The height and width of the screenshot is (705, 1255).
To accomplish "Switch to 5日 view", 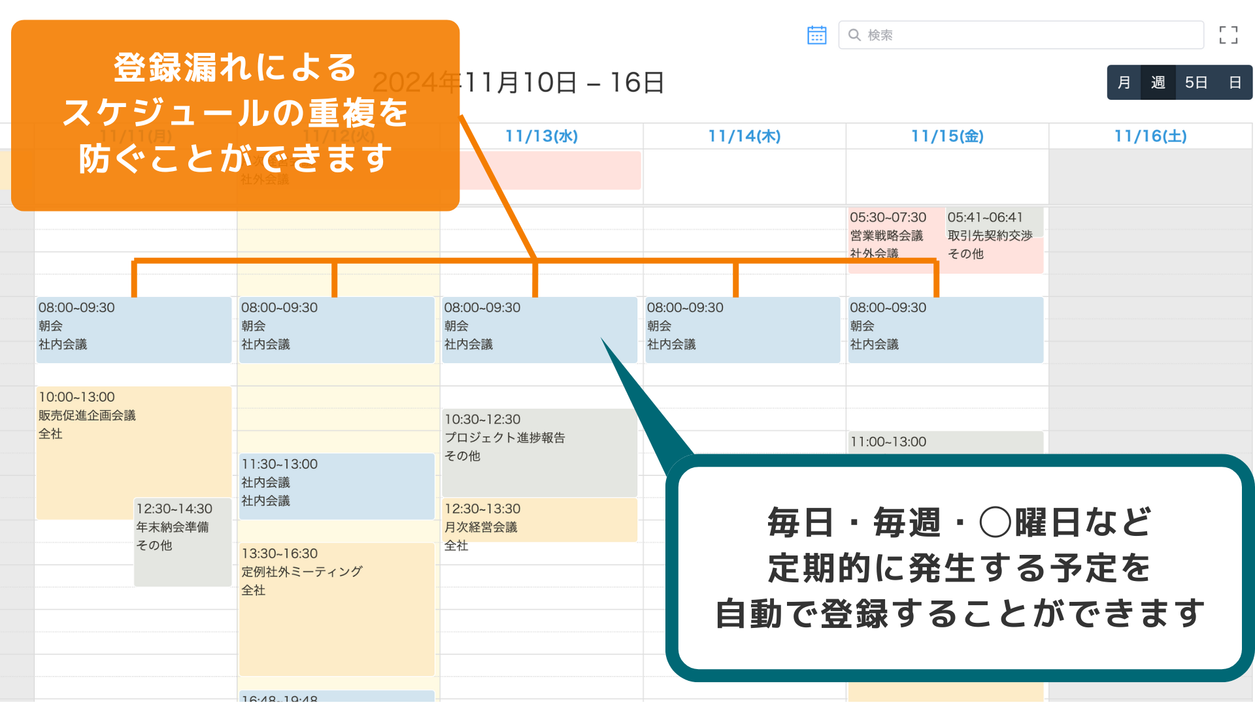I will pyautogui.click(x=1196, y=82).
